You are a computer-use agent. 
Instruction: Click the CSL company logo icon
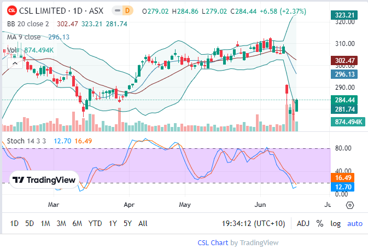pos(11,11)
